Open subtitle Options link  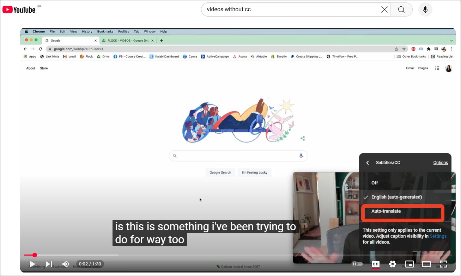[x=441, y=162]
